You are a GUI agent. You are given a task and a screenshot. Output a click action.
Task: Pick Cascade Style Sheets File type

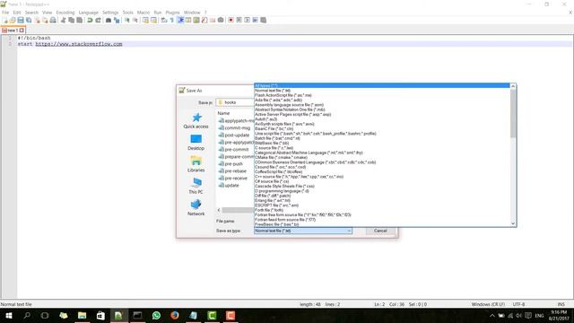tap(382, 186)
